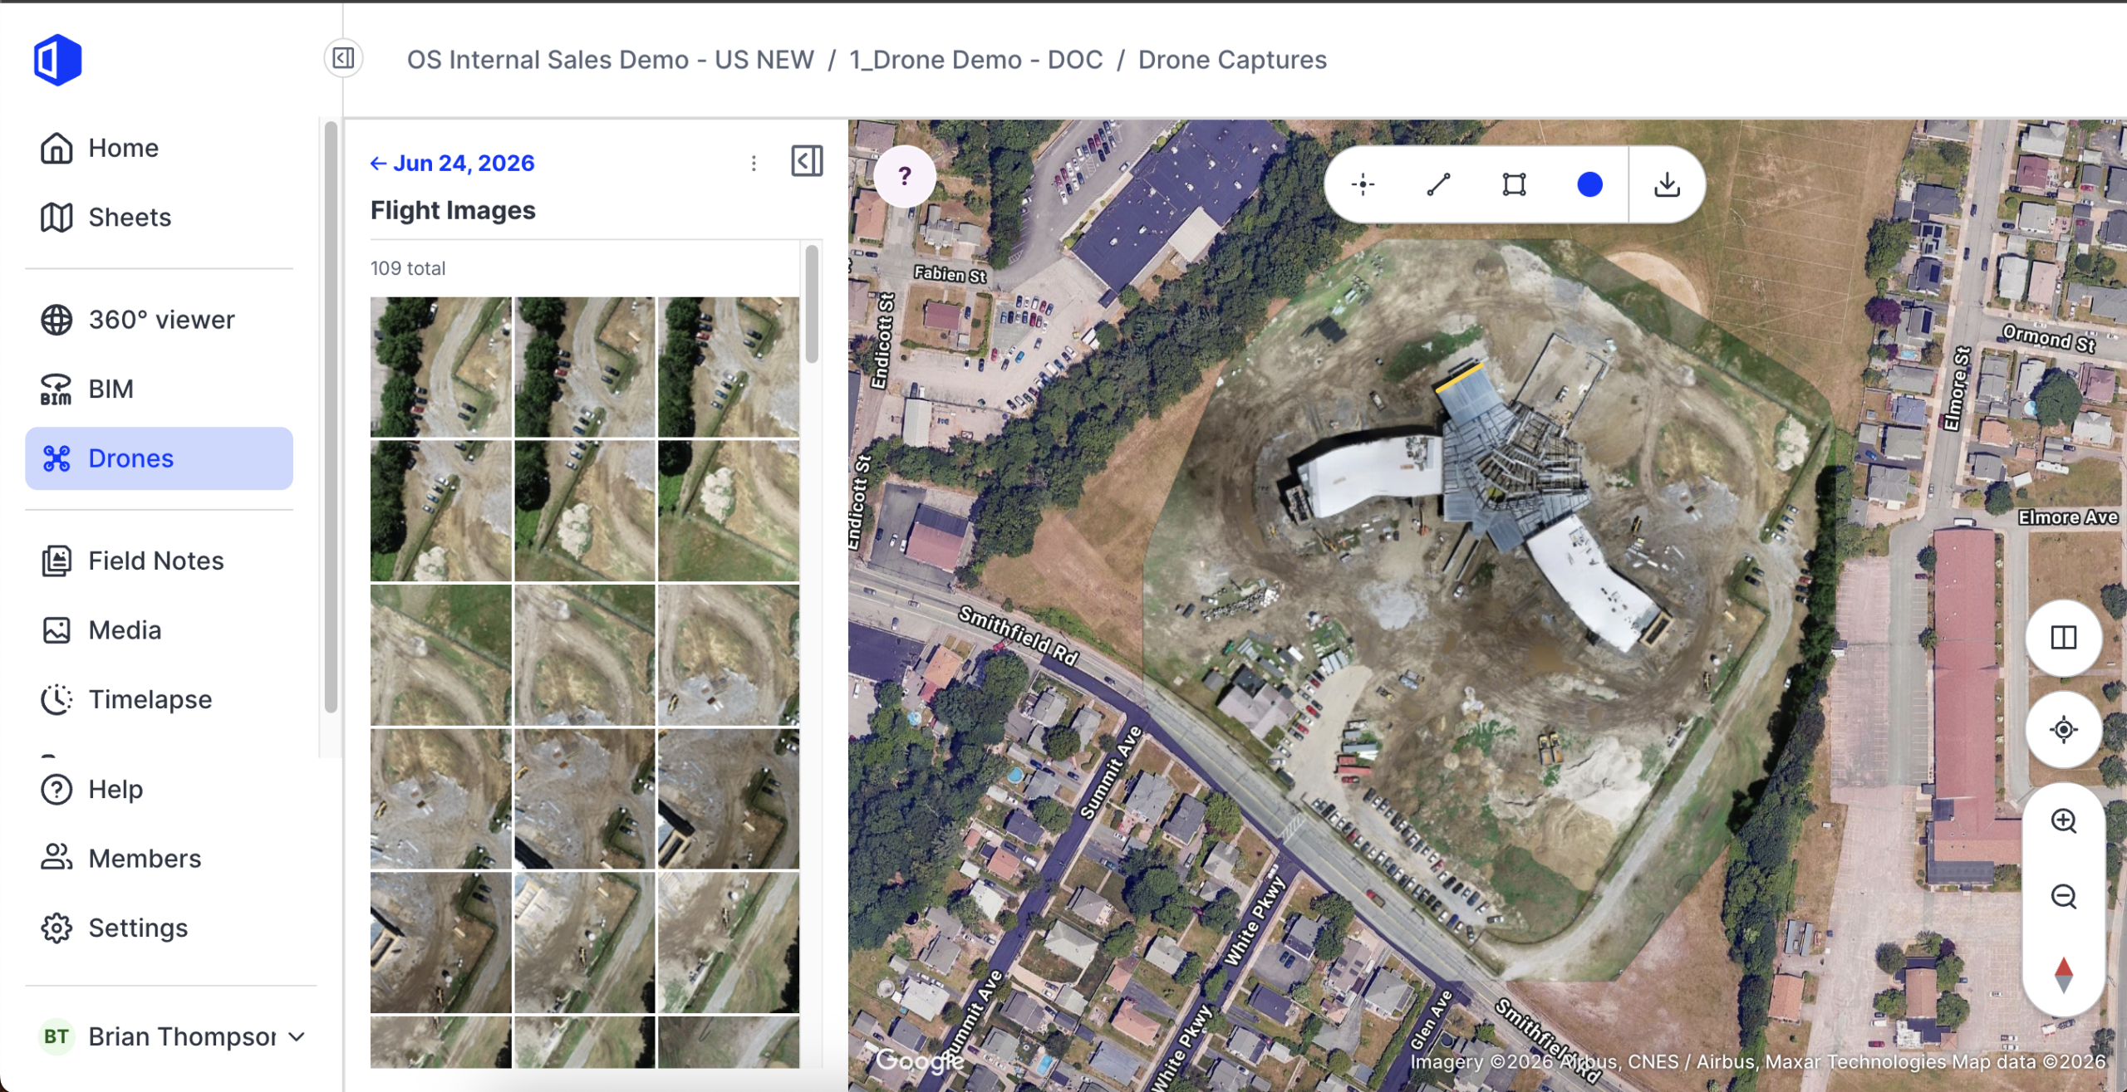Click the sidebar navigation scrollbar
The image size is (2127, 1092).
coord(331,417)
